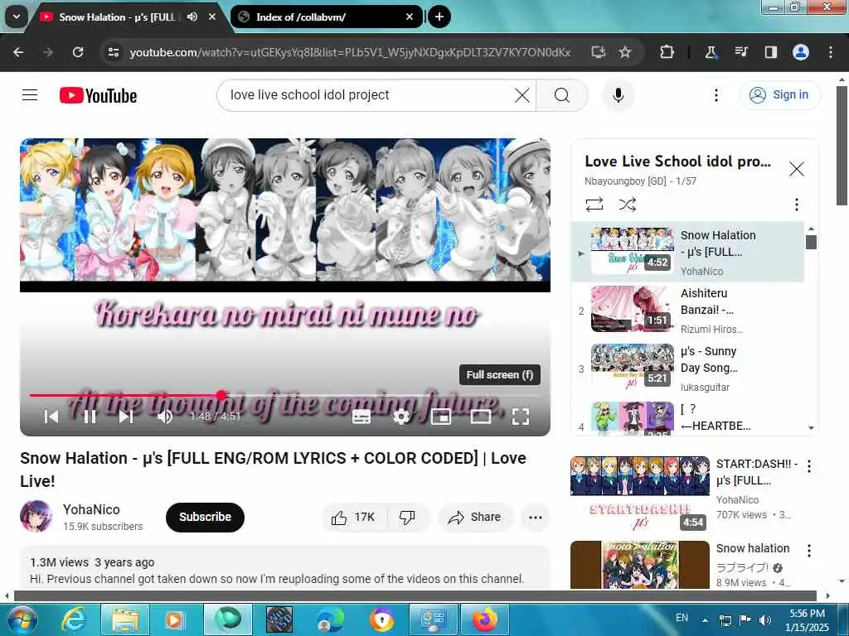Select Snow Halation in the playlist
This screenshot has height=636, width=849.
pyautogui.click(x=687, y=252)
